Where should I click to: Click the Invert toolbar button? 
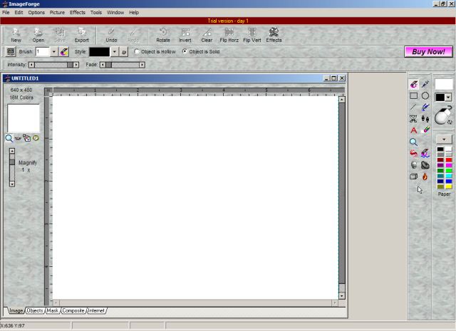point(185,35)
